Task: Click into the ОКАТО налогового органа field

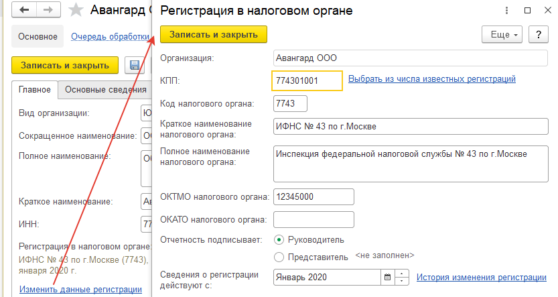Action: (x=313, y=219)
